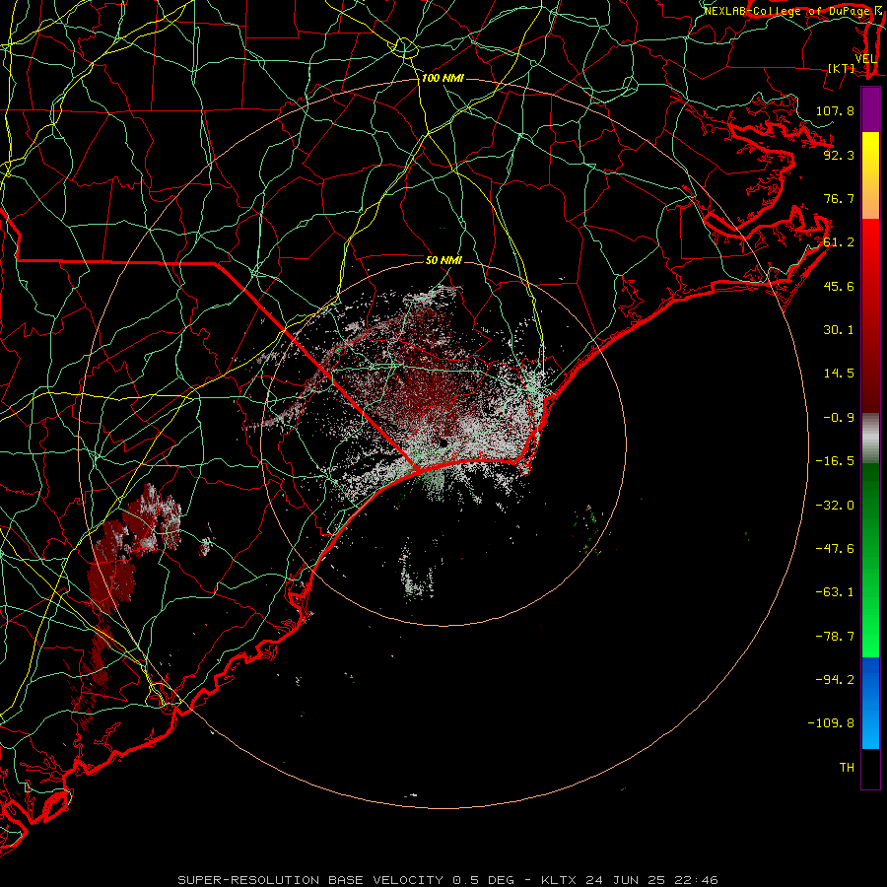Select the -47.6 legend value
Screen dimensions: 887x887
click(x=835, y=549)
